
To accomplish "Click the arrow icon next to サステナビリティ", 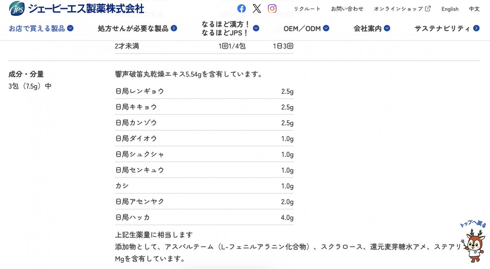I will (x=475, y=29).
